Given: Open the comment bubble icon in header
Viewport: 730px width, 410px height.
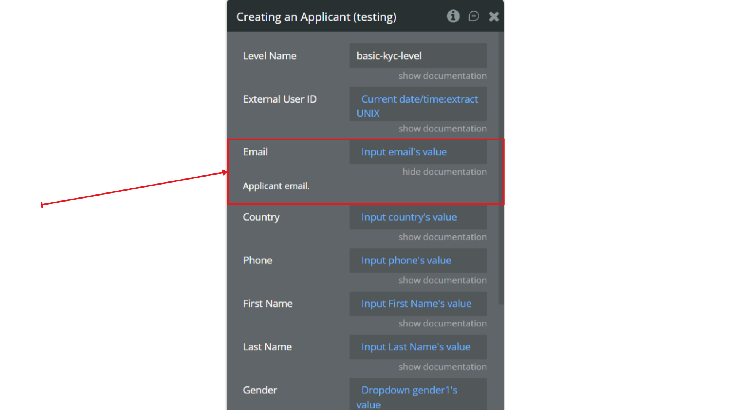Looking at the screenshot, I should (x=473, y=16).
